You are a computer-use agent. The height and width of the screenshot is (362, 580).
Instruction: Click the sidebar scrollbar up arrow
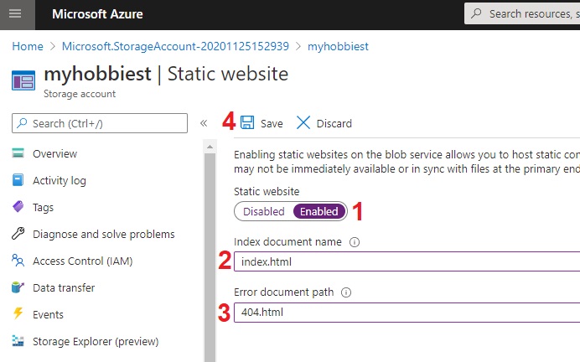tap(210, 147)
